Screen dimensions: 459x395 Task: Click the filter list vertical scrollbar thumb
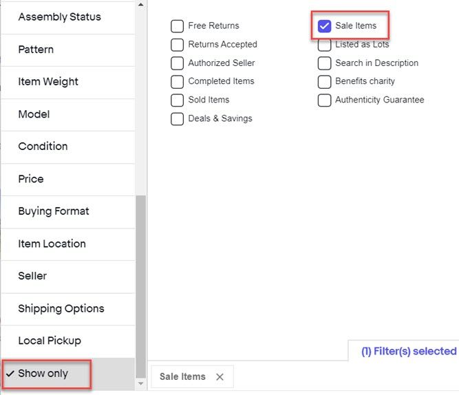tap(141, 287)
